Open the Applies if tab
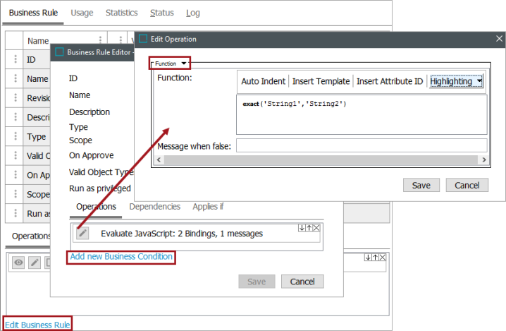The height and width of the screenshot is (331, 506). [208, 207]
